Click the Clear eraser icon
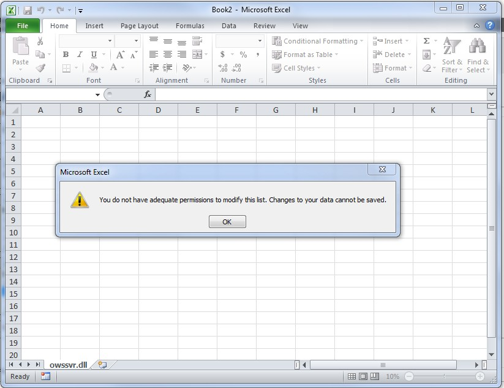504x388 pixels. tap(427, 68)
